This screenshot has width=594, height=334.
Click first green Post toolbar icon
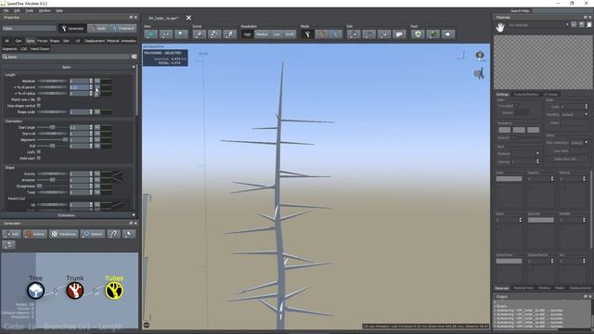(x=418, y=34)
